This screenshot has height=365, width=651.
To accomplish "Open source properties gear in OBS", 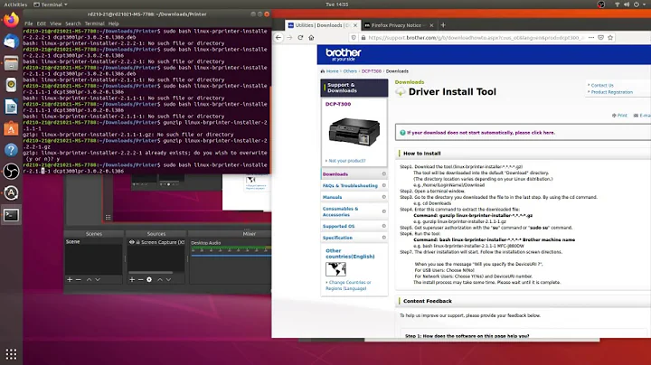I will coord(149,279).
